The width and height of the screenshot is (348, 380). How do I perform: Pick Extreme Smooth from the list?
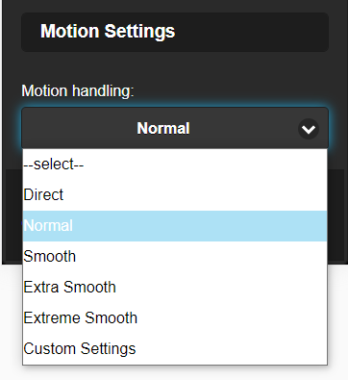coord(175,318)
